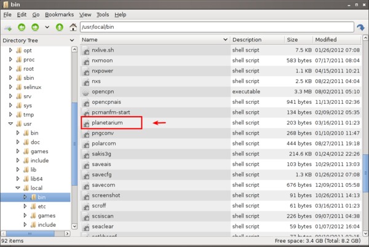Go back with green left arrow
Viewport: 369px width, 247px height.
click(22, 27)
